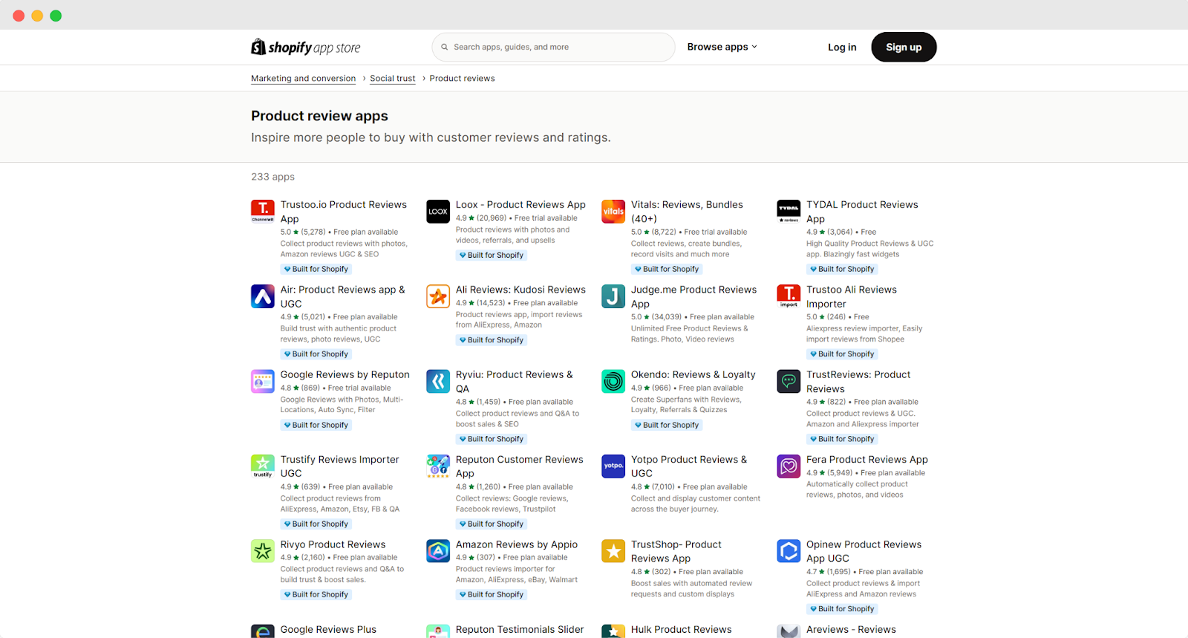The width and height of the screenshot is (1188, 638).
Task: Open Yotpo Product Reviews & UGC title
Action: (689, 466)
